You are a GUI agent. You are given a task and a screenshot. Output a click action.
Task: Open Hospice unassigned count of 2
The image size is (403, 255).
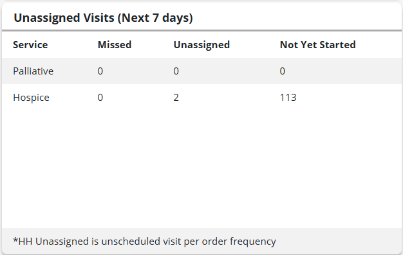(176, 98)
